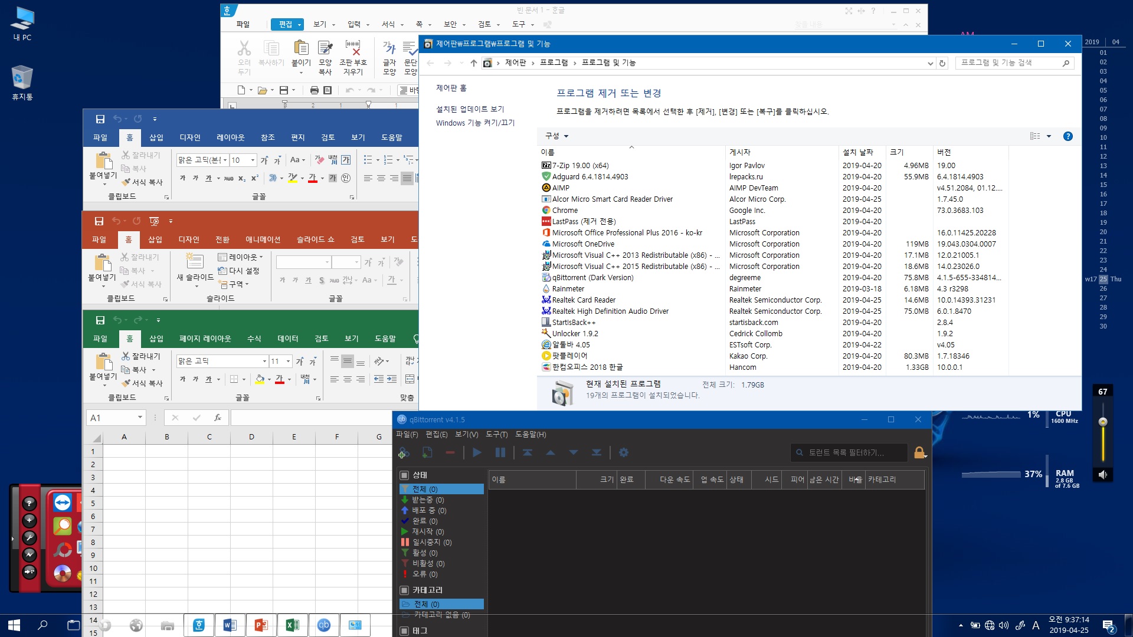Click Control Panel help question mark icon
This screenshot has height=637, width=1133.
click(1067, 136)
